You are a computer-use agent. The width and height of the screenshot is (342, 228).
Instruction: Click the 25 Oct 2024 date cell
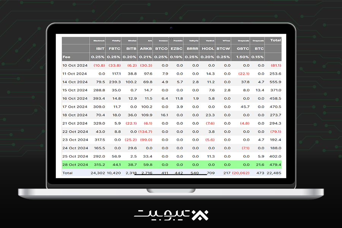75,156
